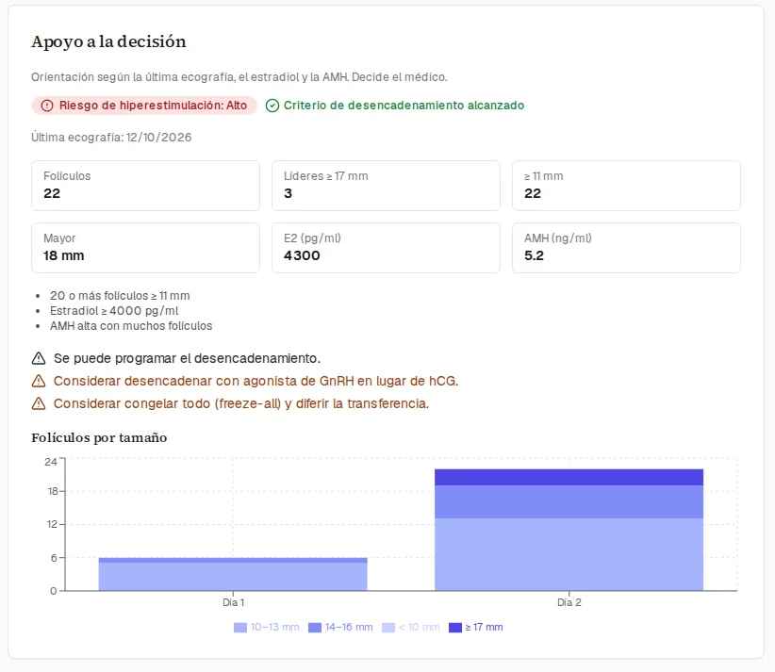Click 'Considerar desencadenar con agonista de GnRH' text
Screen dimensions: 775x672
coord(204,381)
